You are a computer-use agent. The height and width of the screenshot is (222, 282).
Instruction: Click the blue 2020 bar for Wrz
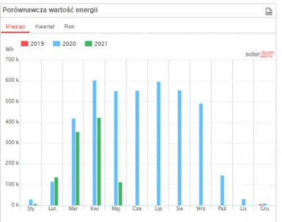pos(201,154)
